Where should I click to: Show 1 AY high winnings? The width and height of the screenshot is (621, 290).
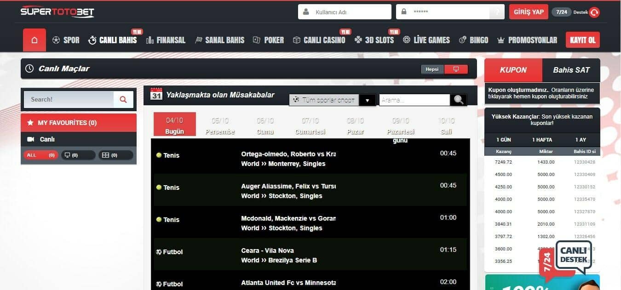[x=580, y=140]
